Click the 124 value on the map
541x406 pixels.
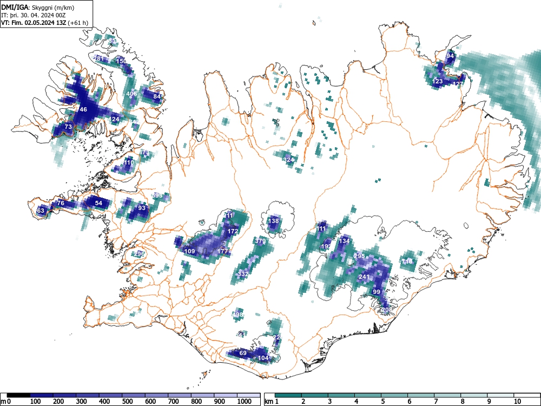pos(114,119)
